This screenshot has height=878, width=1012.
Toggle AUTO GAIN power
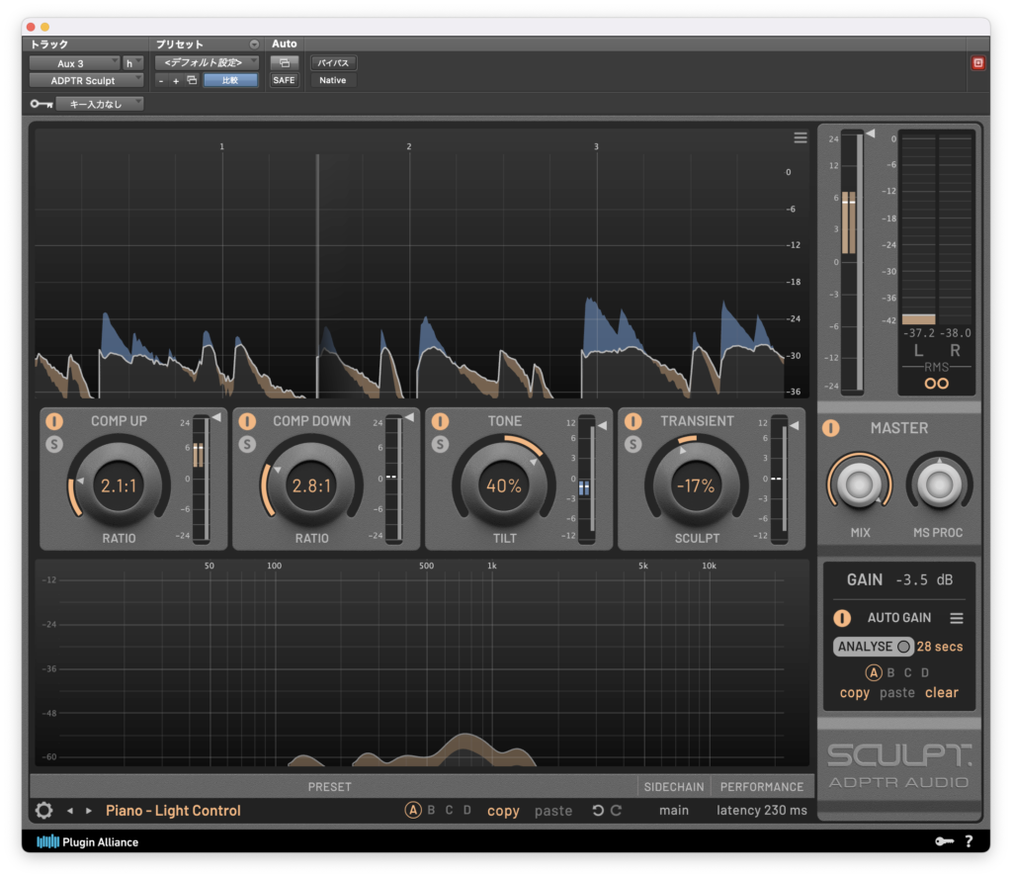tap(842, 618)
